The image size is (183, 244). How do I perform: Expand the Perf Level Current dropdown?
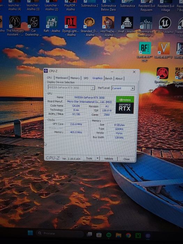pyautogui.click(x=132, y=88)
